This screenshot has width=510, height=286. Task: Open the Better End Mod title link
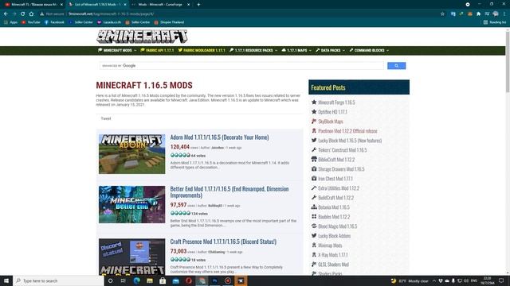229,192
